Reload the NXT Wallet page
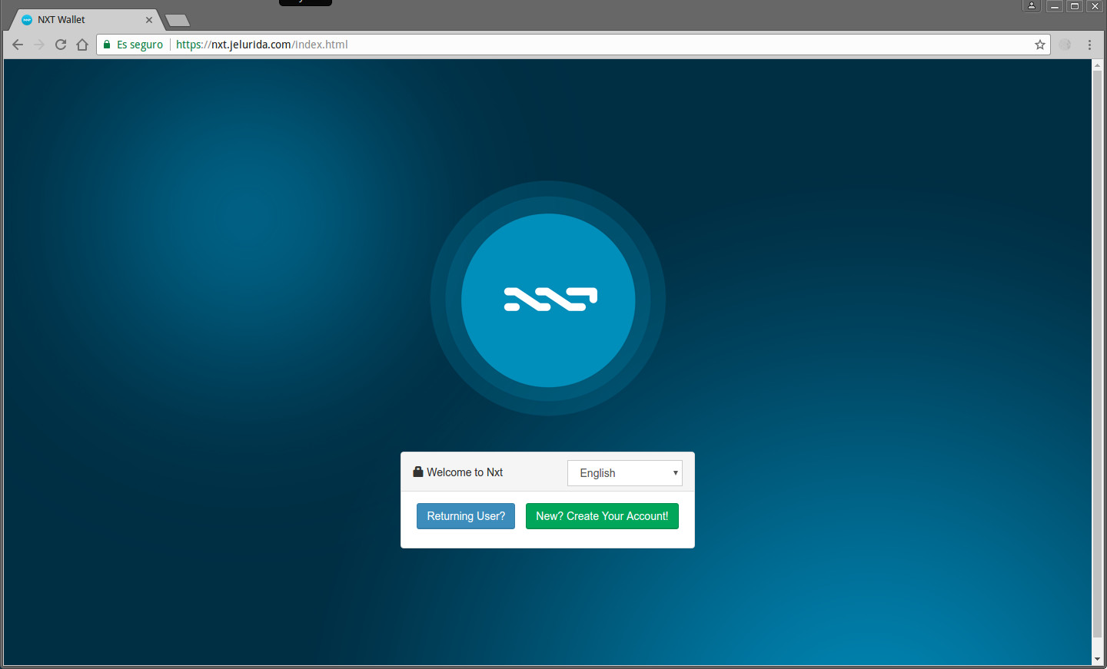Image resolution: width=1107 pixels, height=669 pixels. (61, 45)
